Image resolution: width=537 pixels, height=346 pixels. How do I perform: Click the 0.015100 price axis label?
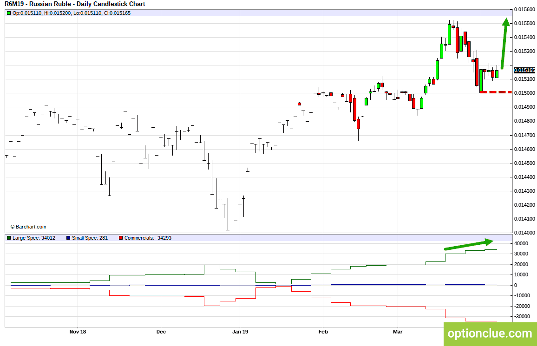[524, 79]
